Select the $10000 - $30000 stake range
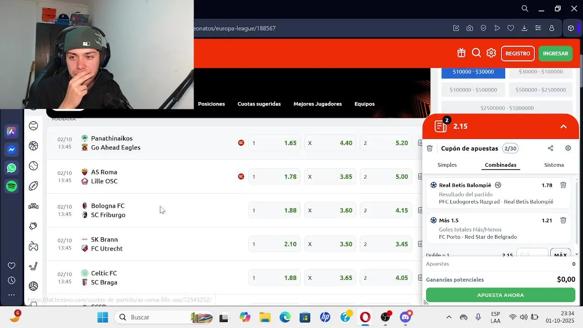The height and width of the screenshot is (328, 583). click(473, 72)
